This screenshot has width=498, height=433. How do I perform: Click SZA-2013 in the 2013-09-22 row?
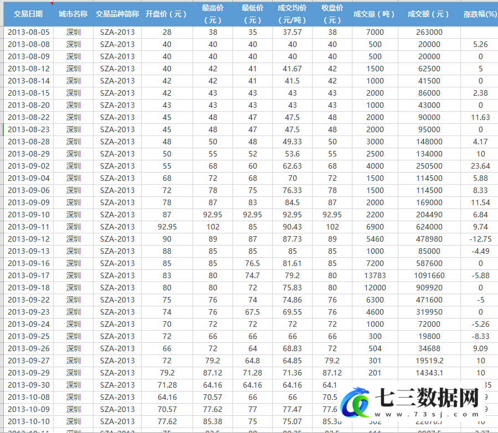coord(117,300)
